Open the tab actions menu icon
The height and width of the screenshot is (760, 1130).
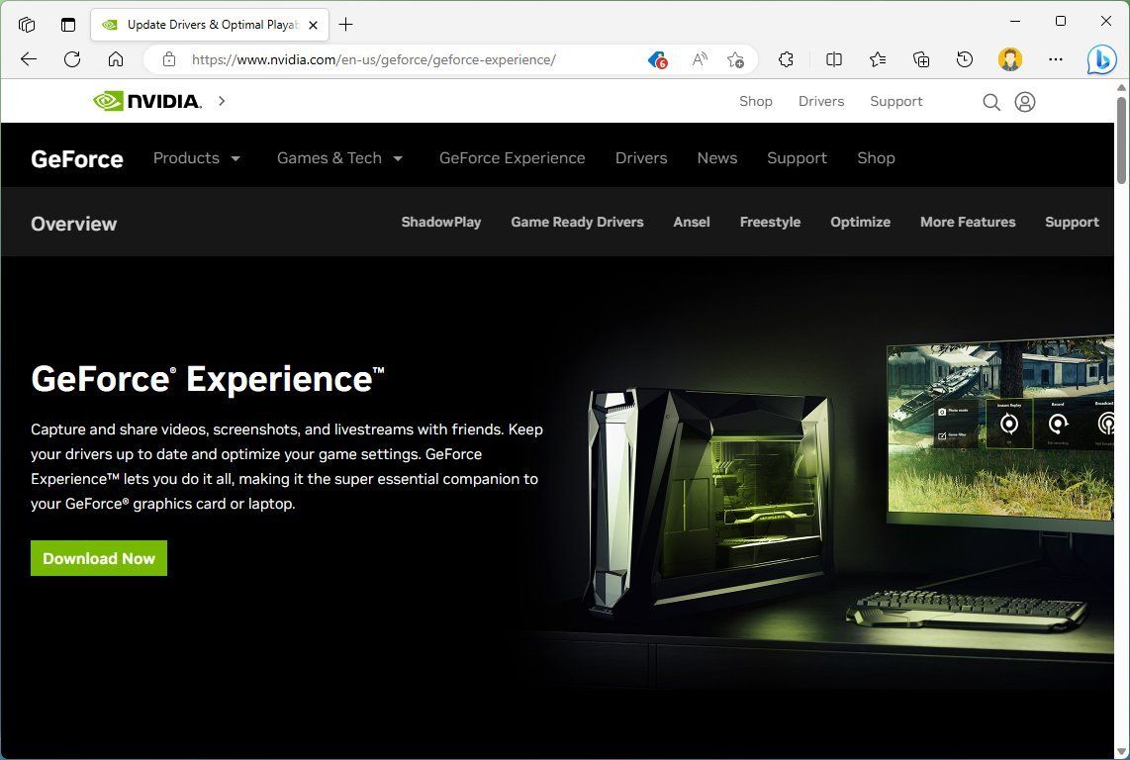(67, 25)
